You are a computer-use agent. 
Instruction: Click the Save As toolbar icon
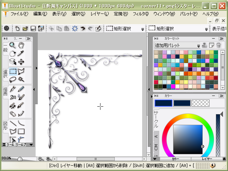(41, 28)
